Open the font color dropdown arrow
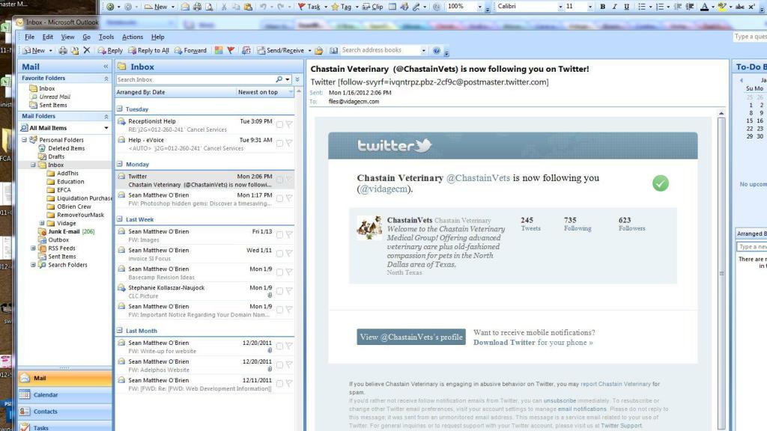The width and height of the screenshot is (767, 431). tap(713, 7)
